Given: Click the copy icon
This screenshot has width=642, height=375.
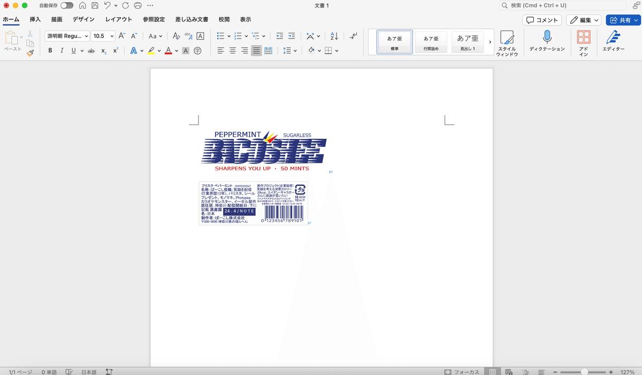Looking at the screenshot, I should 30,43.
